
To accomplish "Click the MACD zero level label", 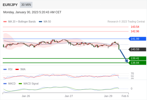I will tap(132, 88).
